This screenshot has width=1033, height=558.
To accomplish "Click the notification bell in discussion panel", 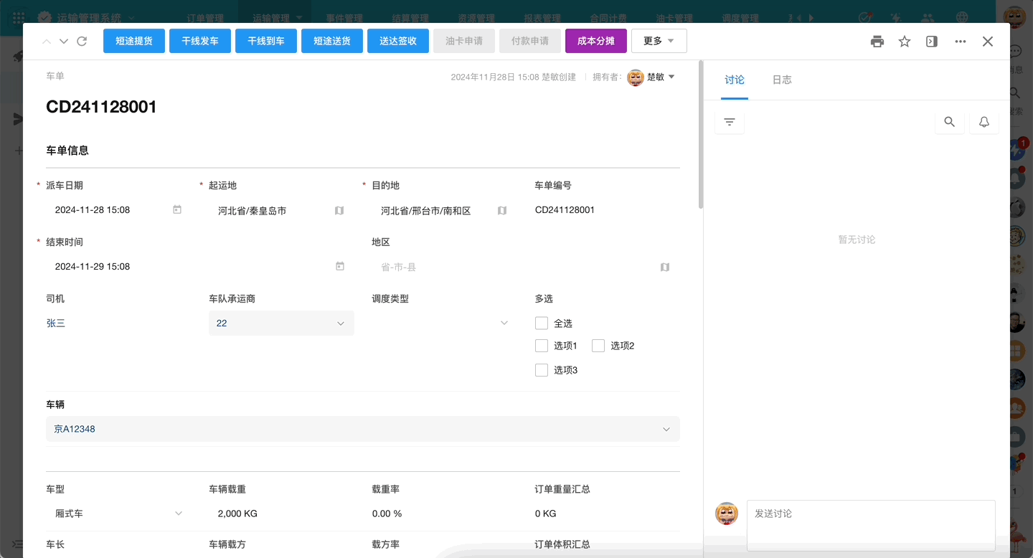I will pos(984,123).
